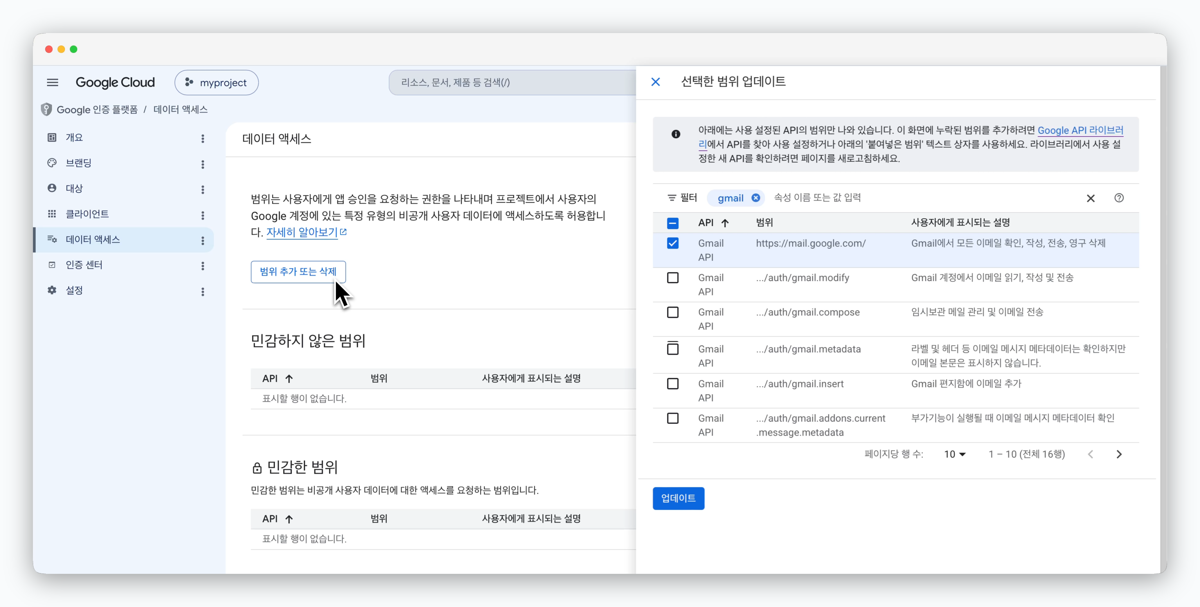Remove the gmail filter chip
The image size is (1200, 607).
tap(755, 198)
